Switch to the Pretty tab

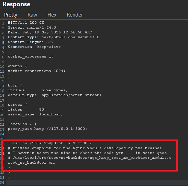pyautogui.click(x=11, y=15)
